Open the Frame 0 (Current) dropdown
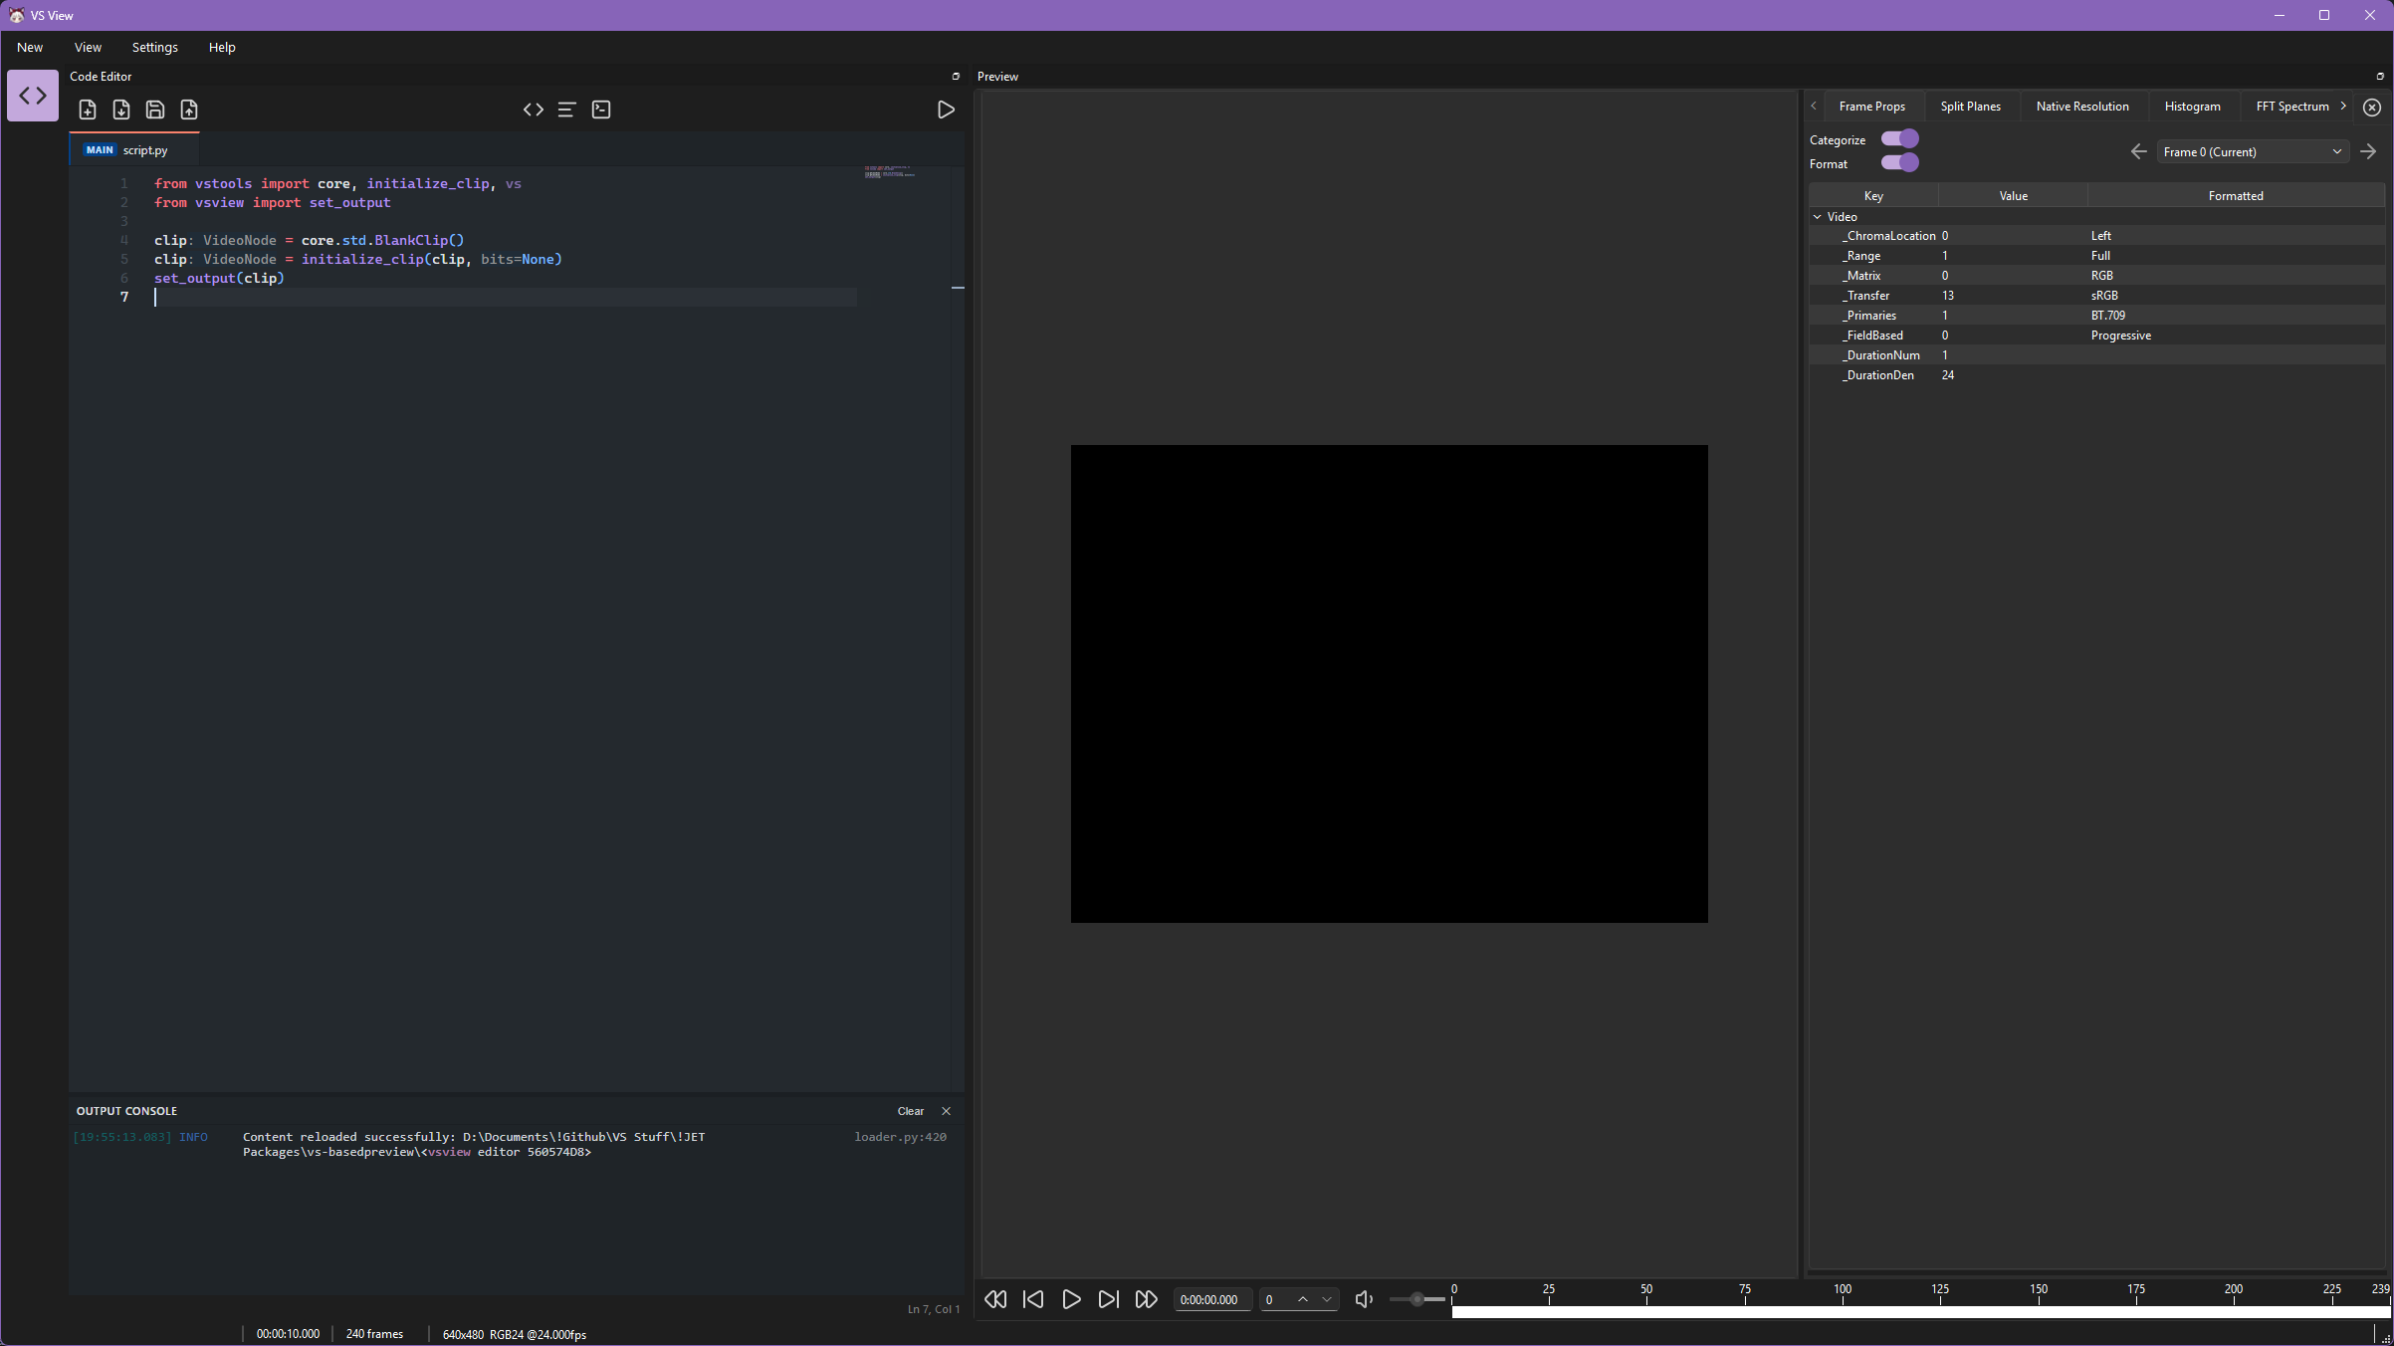Viewport: 2394px width, 1346px height. point(2253,151)
